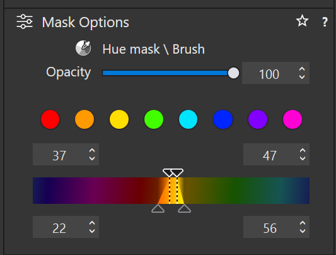Select the cyan hue swatch
Image resolution: width=336 pixels, height=255 pixels.
pyautogui.click(x=188, y=119)
